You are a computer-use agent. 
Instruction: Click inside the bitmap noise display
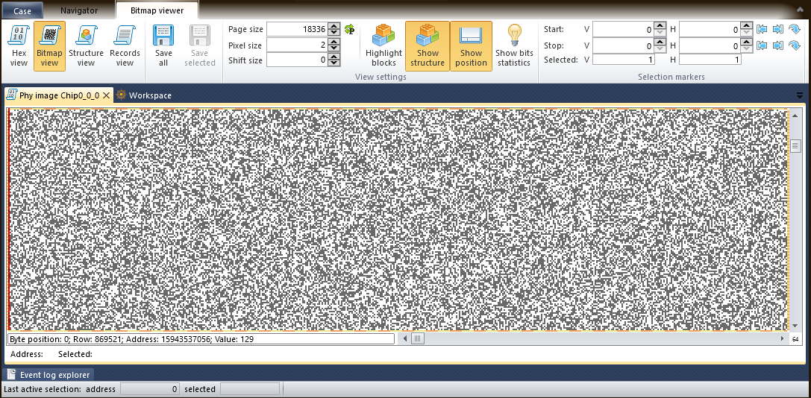click(x=398, y=220)
